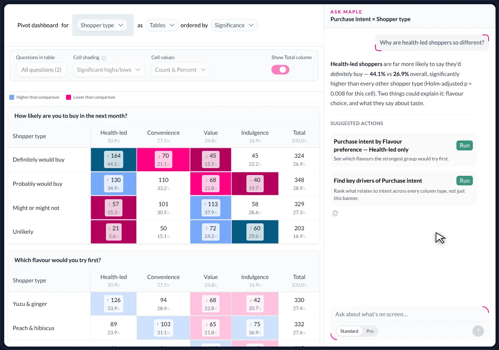Image resolution: width=499 pixels, height=350 pixels.
Task: Click the send arrow button in chat box
Action: click(x=478, y=331)
